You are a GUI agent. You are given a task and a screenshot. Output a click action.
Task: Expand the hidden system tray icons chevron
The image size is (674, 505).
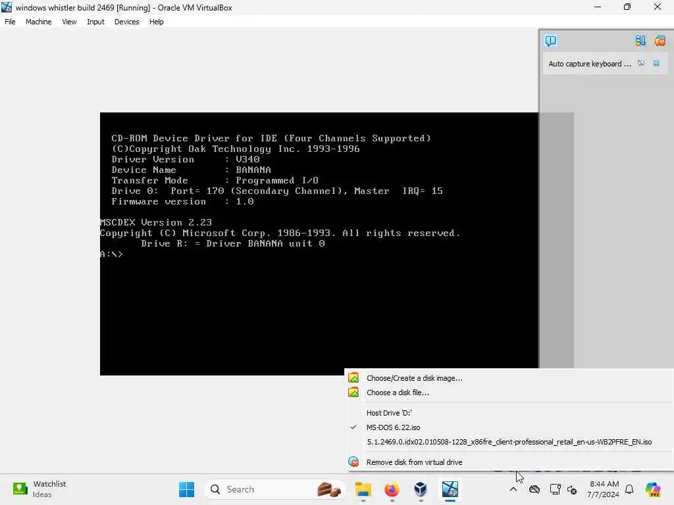coord(513,489)
